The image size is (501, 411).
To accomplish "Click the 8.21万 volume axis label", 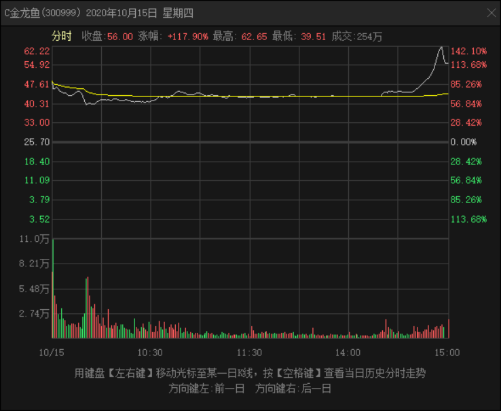I will [x=35, y=264].
